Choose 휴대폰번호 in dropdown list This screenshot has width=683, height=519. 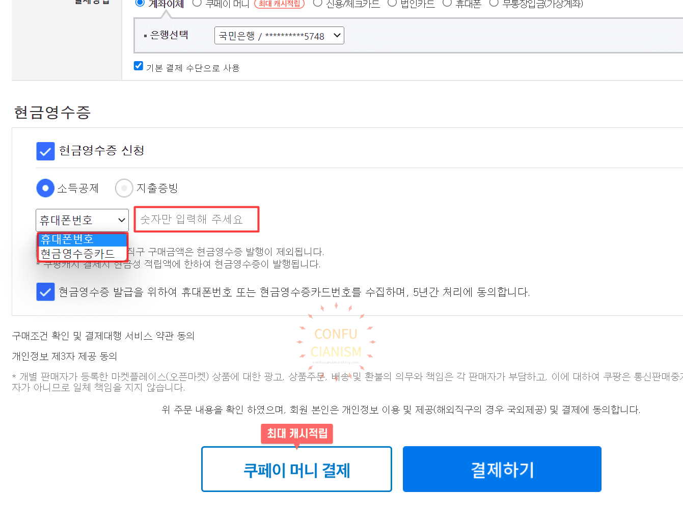[83, 239]
